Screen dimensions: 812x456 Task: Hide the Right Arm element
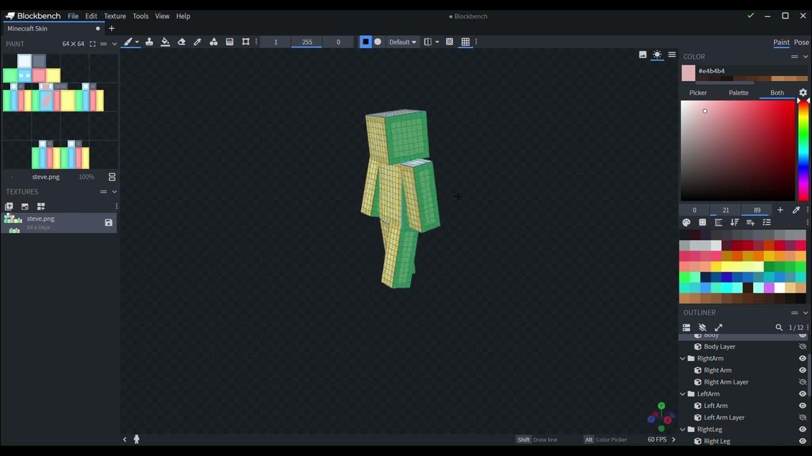pos(802,370)
